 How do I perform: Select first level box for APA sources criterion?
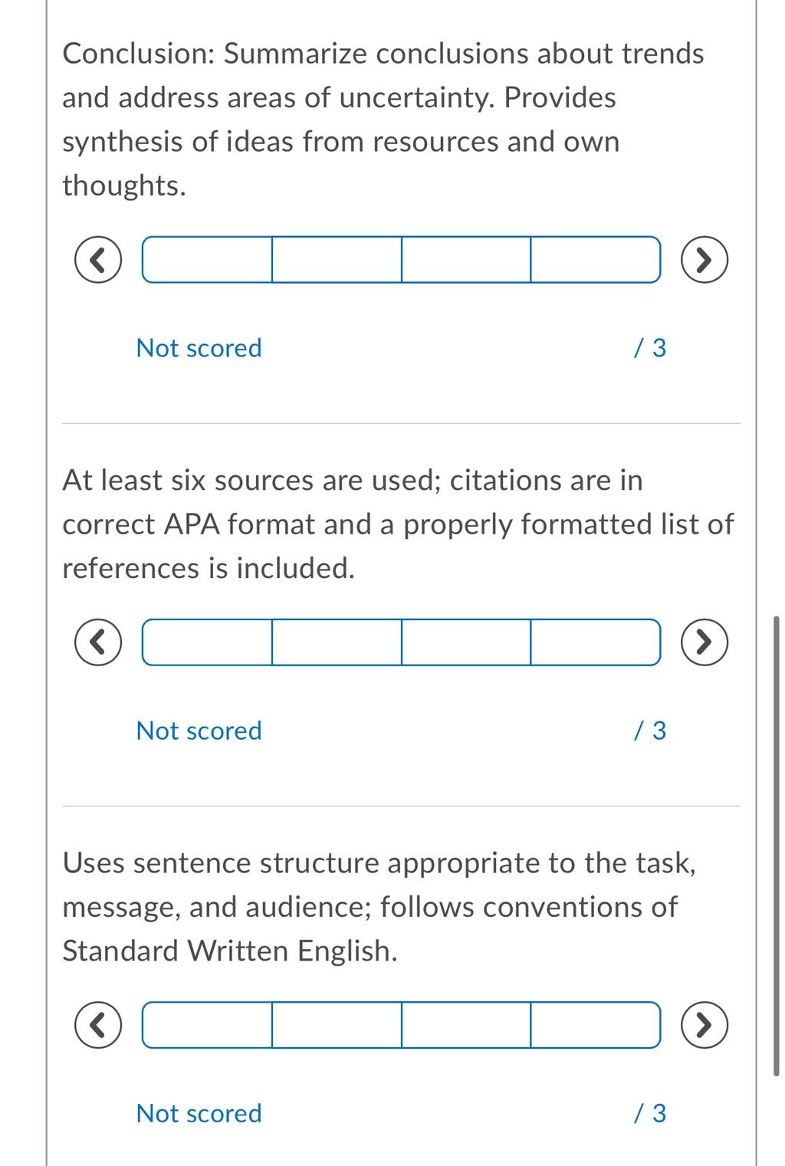207,642
